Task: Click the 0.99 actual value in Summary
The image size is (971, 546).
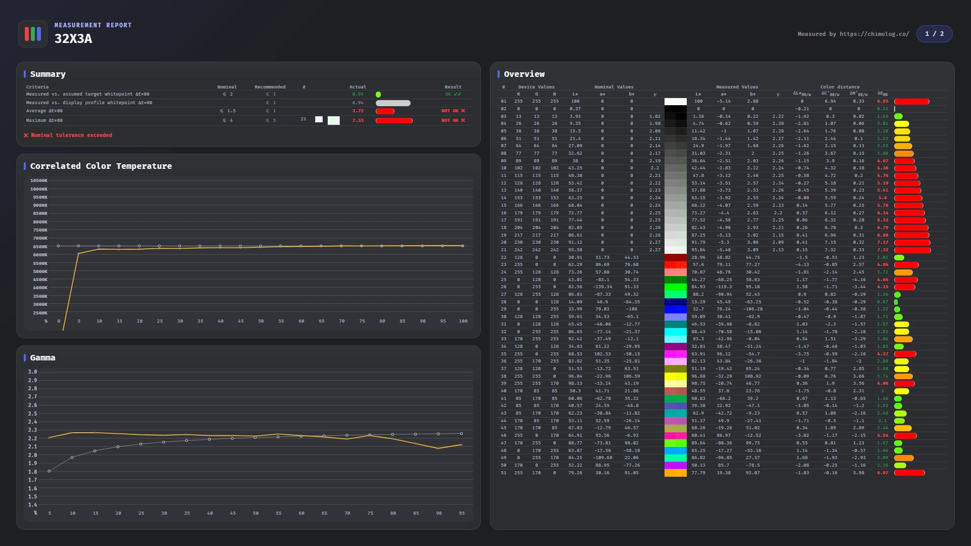Action: click(x=358, y=94)
